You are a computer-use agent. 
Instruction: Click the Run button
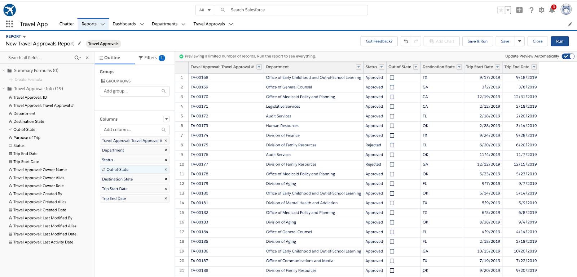(x=559, y=41)
